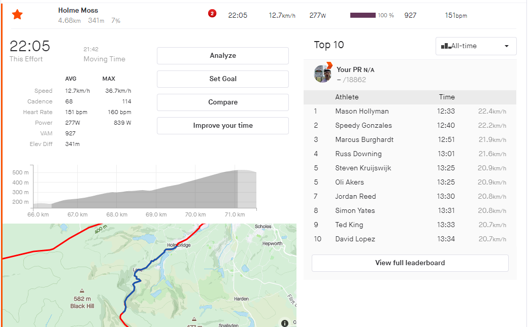
Task: Click the leaderboard bars icon in dropdown
Action: coord(446,46)
